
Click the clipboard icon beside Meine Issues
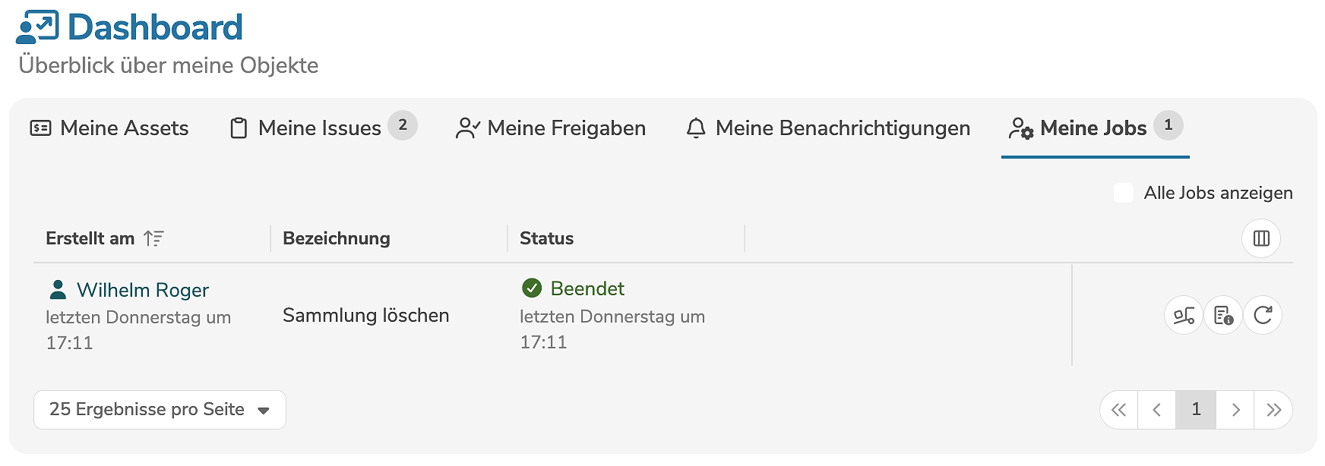(x=238, y=128)
